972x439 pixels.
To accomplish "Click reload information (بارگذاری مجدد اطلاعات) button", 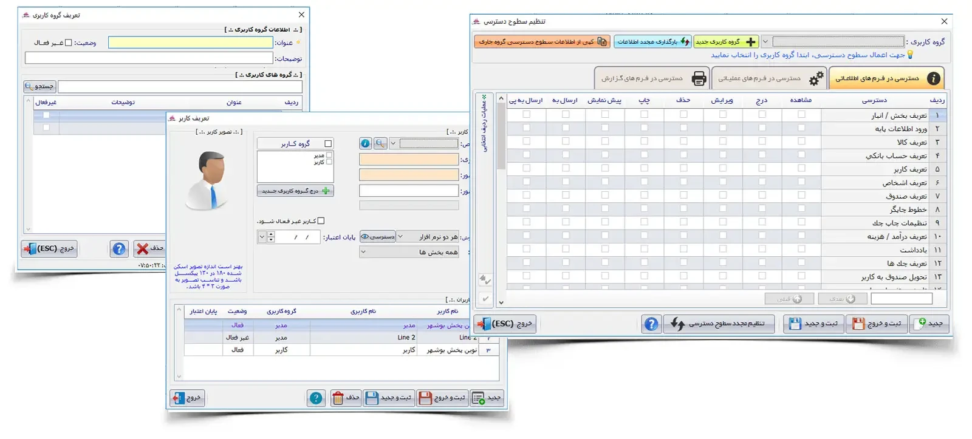I will pos(652,42).
